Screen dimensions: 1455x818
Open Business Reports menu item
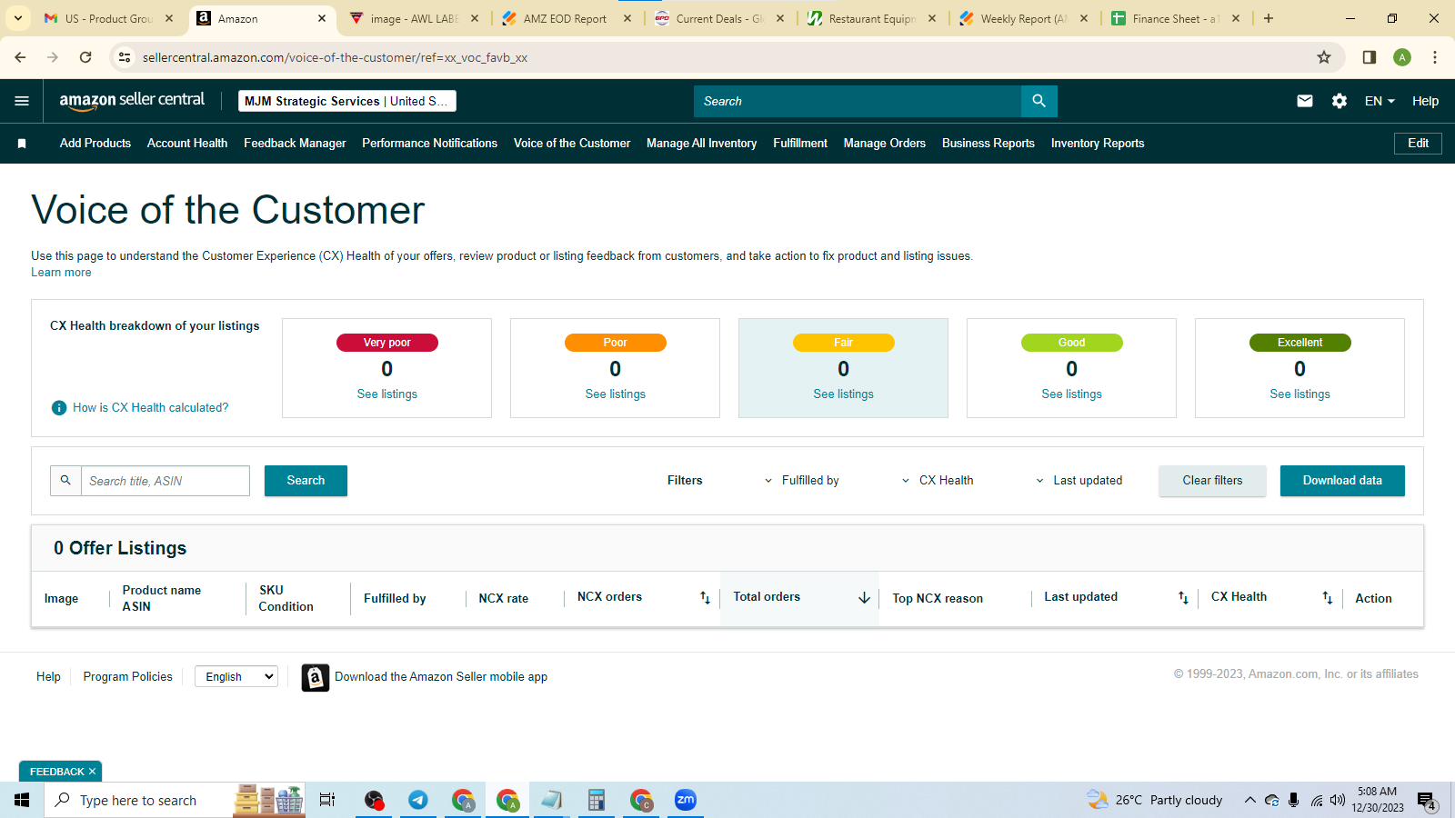(988, 144)
